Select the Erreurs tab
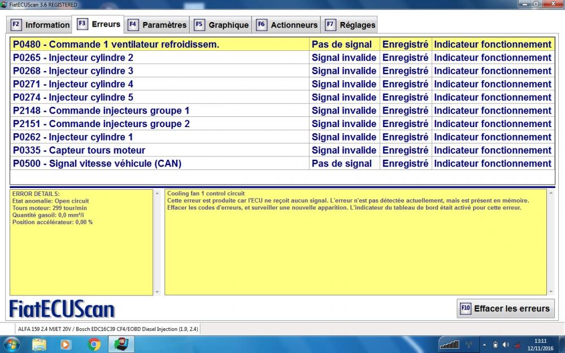Image resolution: width=565 pixels, height=353 pixels. 98,24
